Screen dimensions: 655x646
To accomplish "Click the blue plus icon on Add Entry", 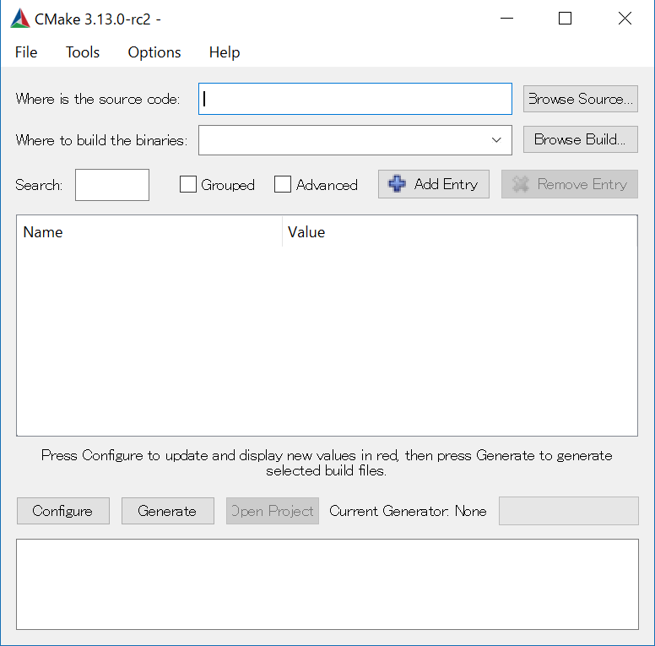I will pyautogui.click(x=397, y=184).
